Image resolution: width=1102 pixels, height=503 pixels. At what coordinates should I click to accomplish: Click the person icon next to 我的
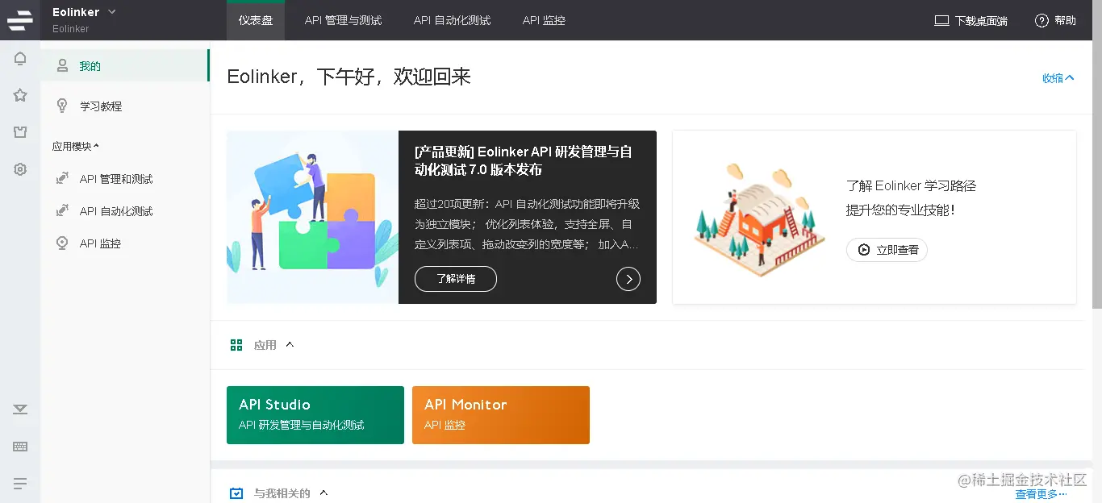point(62,66)
